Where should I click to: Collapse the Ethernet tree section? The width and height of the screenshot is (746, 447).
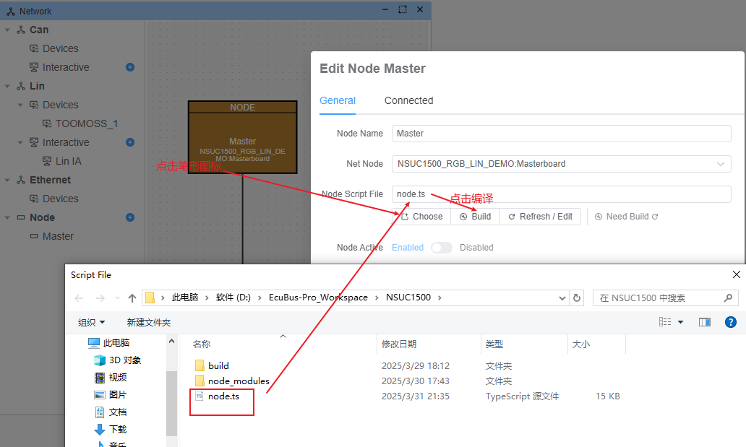7,180
